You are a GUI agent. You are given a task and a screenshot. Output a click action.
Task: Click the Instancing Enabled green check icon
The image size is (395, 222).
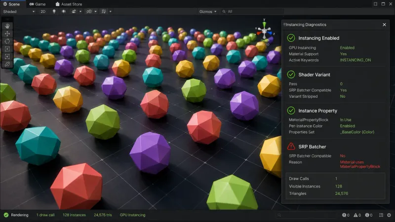click(x=291, y=38)
